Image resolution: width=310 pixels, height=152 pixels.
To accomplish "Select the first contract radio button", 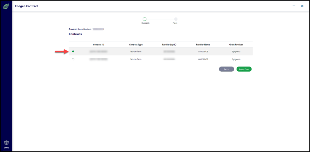I will point(73,51).
